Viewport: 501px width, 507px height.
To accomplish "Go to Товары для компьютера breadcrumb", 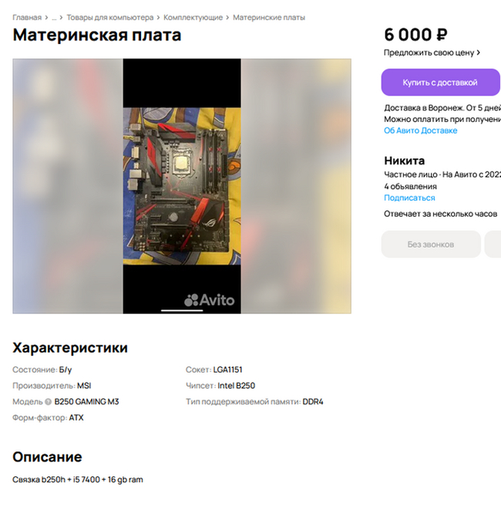I will tap(110, 18).
